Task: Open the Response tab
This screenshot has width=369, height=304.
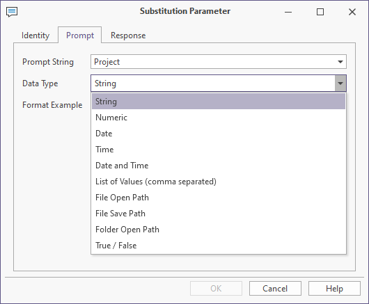Action: (128, 35)
